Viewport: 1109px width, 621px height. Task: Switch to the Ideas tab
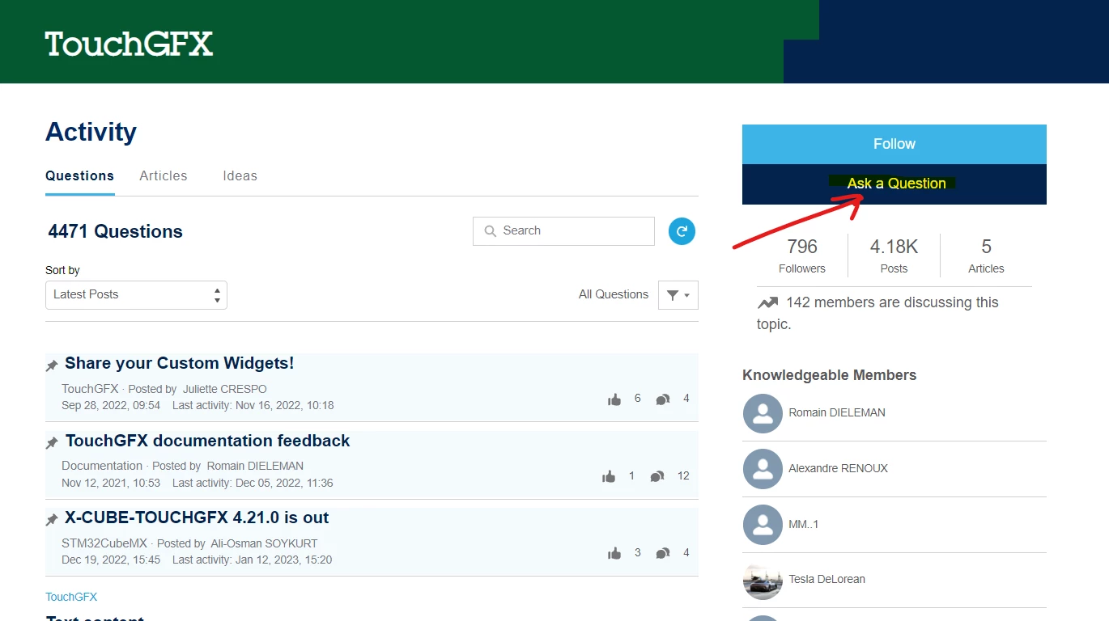click(240, 176)
